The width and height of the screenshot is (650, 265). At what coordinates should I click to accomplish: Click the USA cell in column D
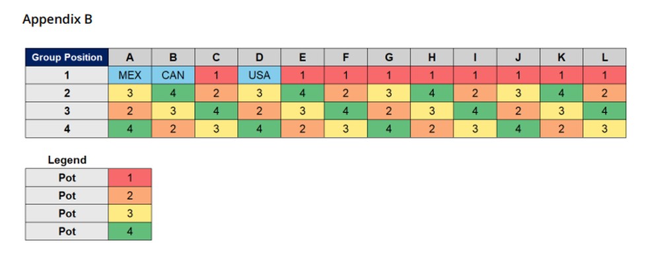click(260, 75)
